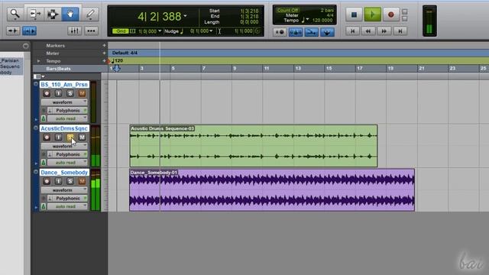Toggle Tab to Transients button
Screen dimensions: 489x275
click(13, 31)
